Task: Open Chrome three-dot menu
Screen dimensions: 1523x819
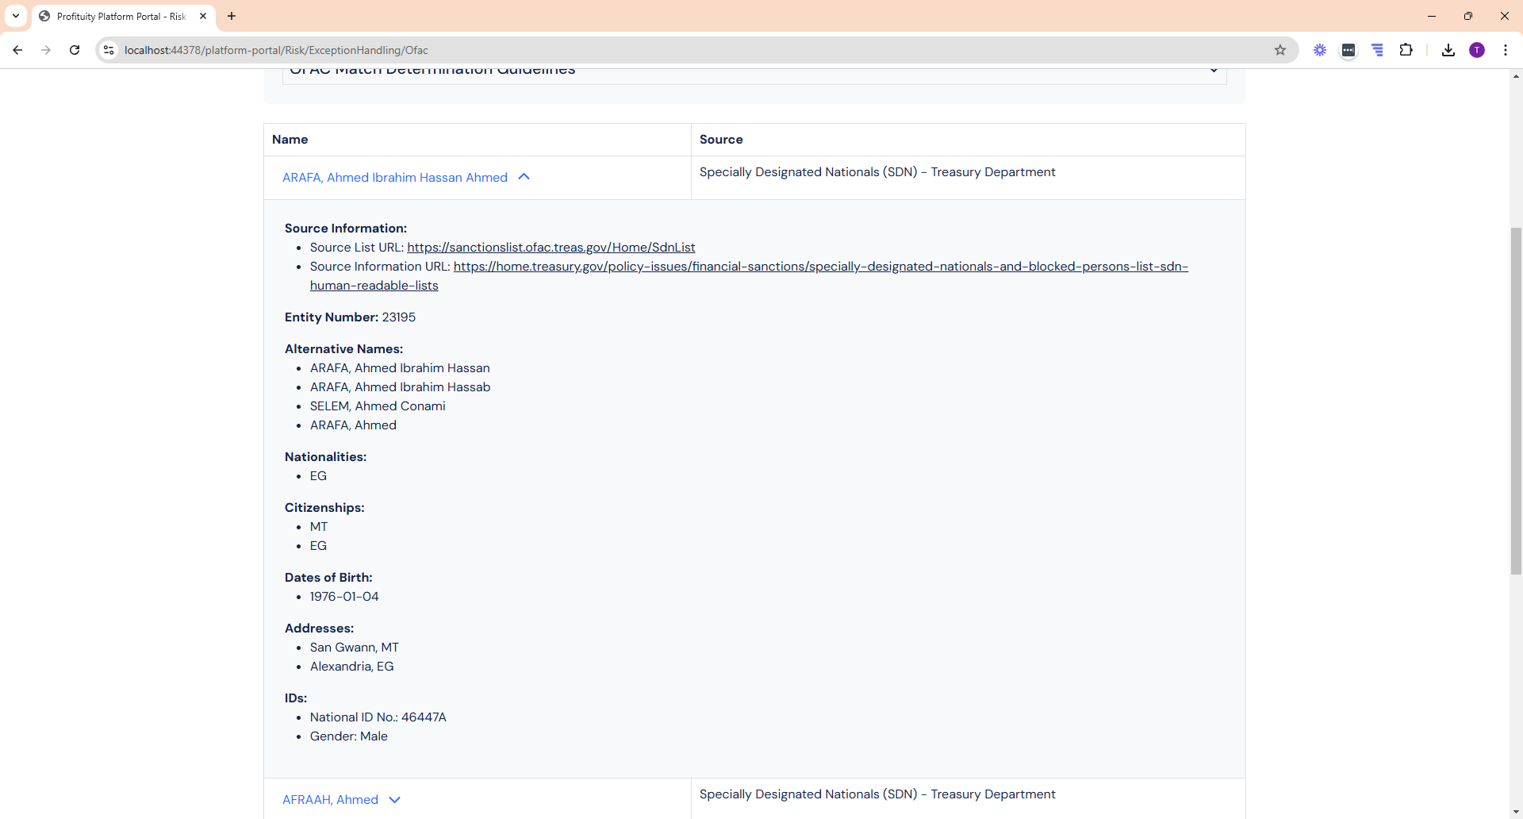Action: point(1505,50)
